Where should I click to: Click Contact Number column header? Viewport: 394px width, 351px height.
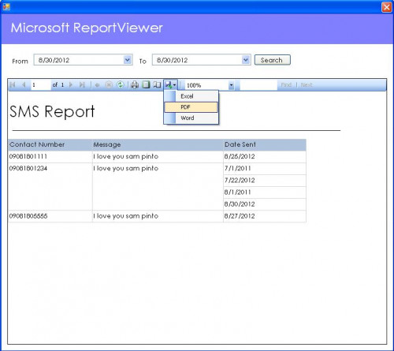coord(50,144)
